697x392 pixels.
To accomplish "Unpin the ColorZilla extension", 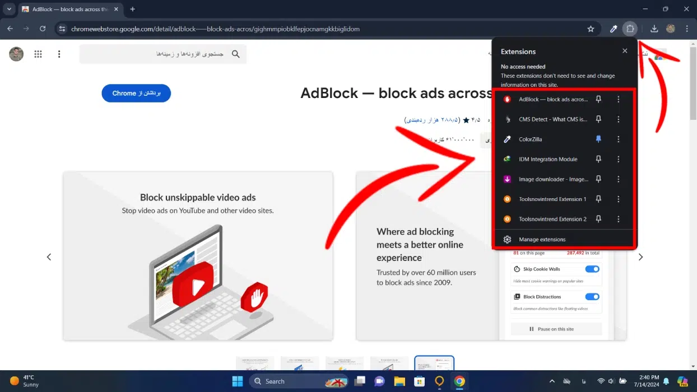I will (x=598, y=139).
